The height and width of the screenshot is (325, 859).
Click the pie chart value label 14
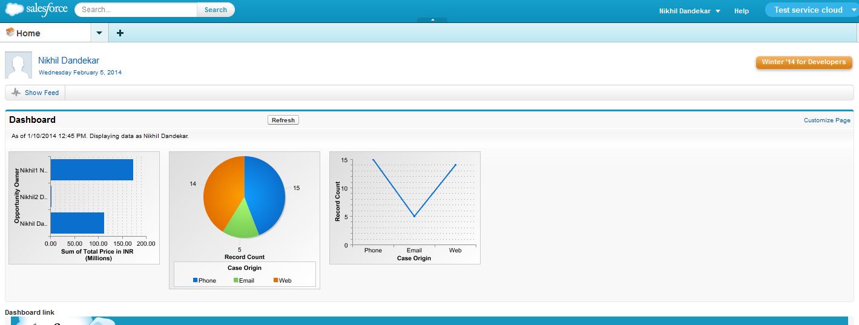[193, 183]
